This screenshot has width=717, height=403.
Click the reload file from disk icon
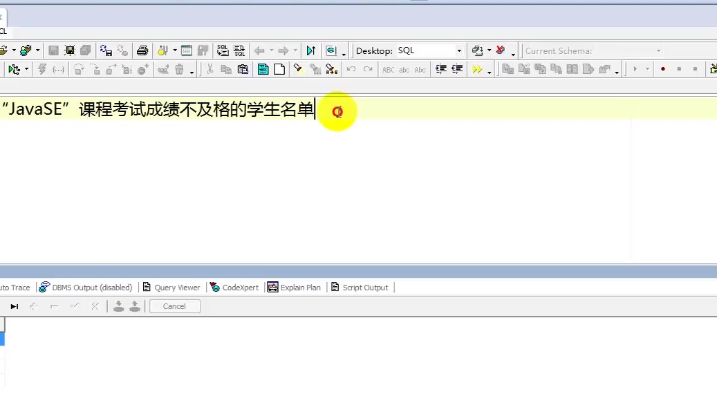[x=106, y=50]
